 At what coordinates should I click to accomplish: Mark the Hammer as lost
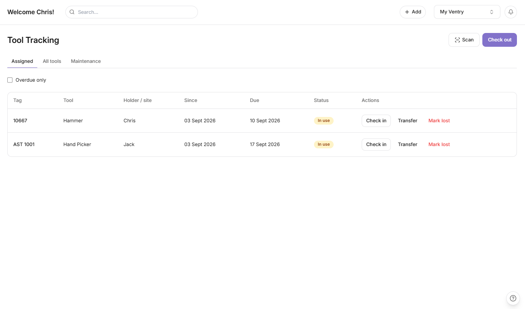coord(439,121)
